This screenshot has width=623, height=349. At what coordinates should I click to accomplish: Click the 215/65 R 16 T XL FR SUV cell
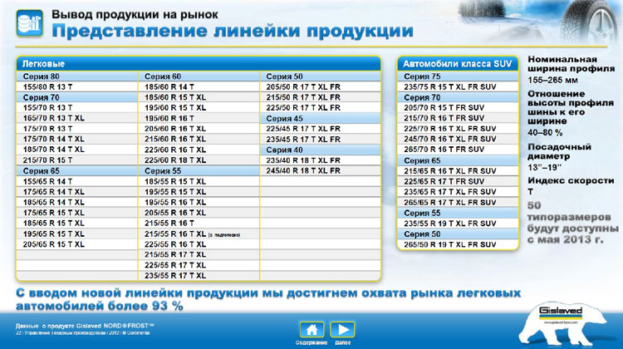click(458, 171)
